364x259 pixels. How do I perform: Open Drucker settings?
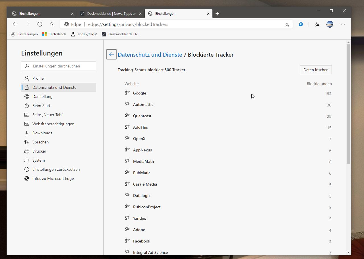coord(59,151)
